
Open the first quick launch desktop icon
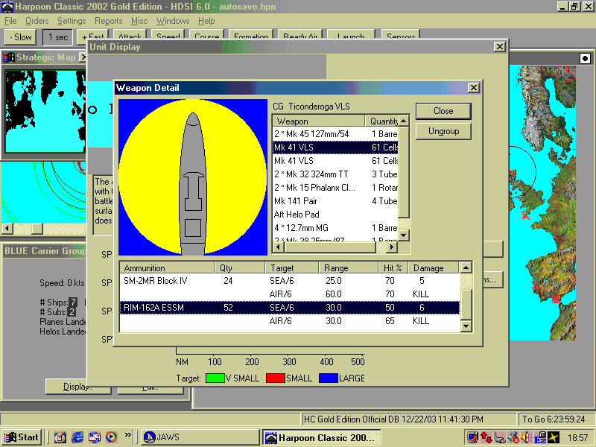[60, 437]
